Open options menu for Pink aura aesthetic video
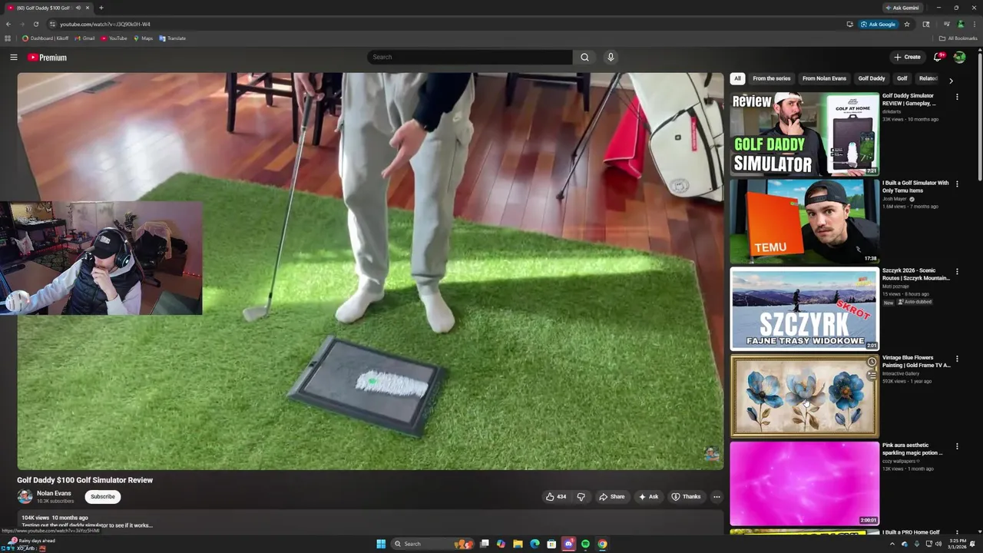983x553 pixels. [x=957, y=446]
